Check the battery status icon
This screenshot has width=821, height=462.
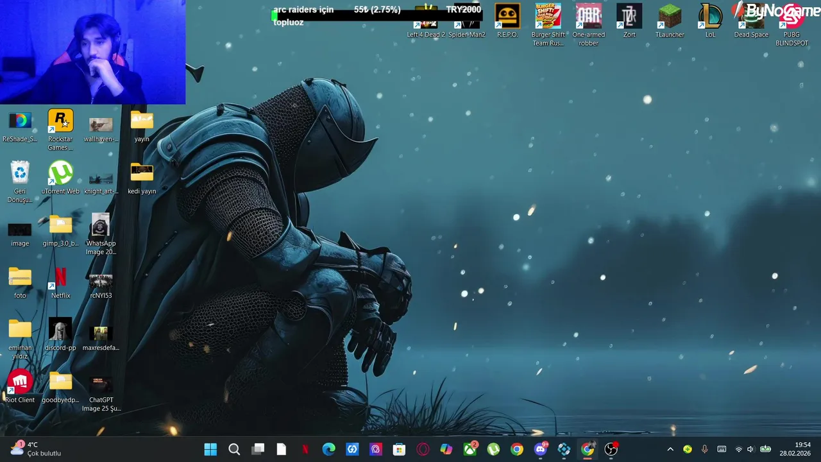(765, 449)
